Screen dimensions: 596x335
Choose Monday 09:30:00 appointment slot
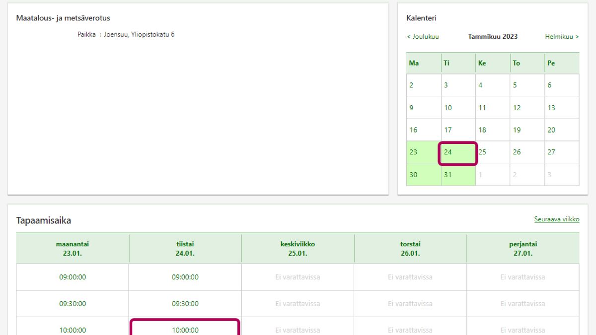pos(73,304)
